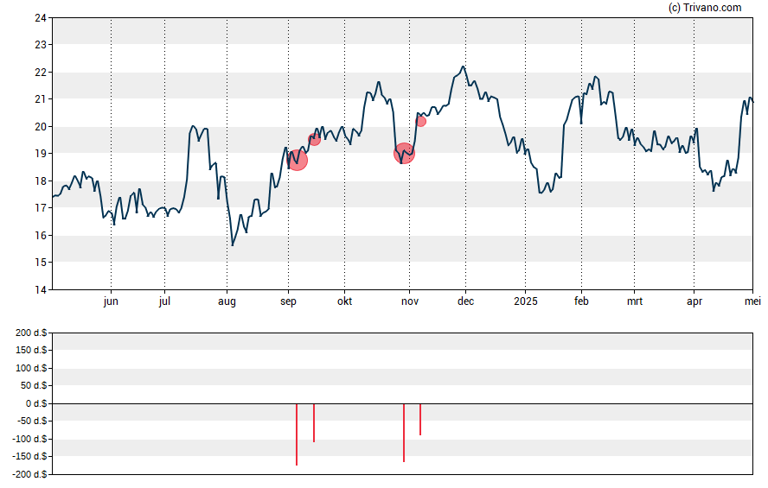
Task: Click the '17' price axis label
Action: pyautogui.click(x=41, y=208)
